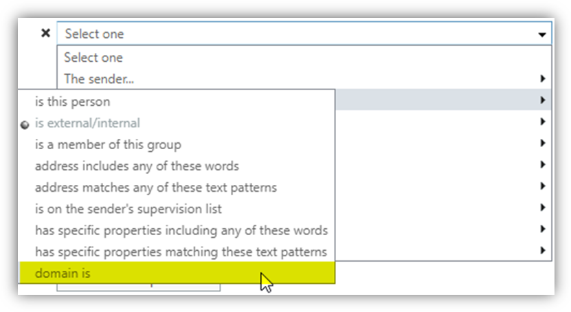The image size is (571, 312).
Task: Select 'is on the sender's supervision list'
Action: (128, 208)
